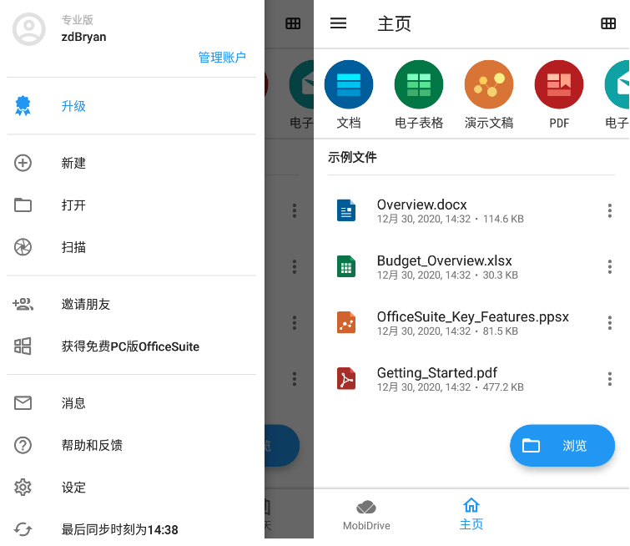Open the hamburger menu beside 主页
630x546 pixels.
(338, 23)
